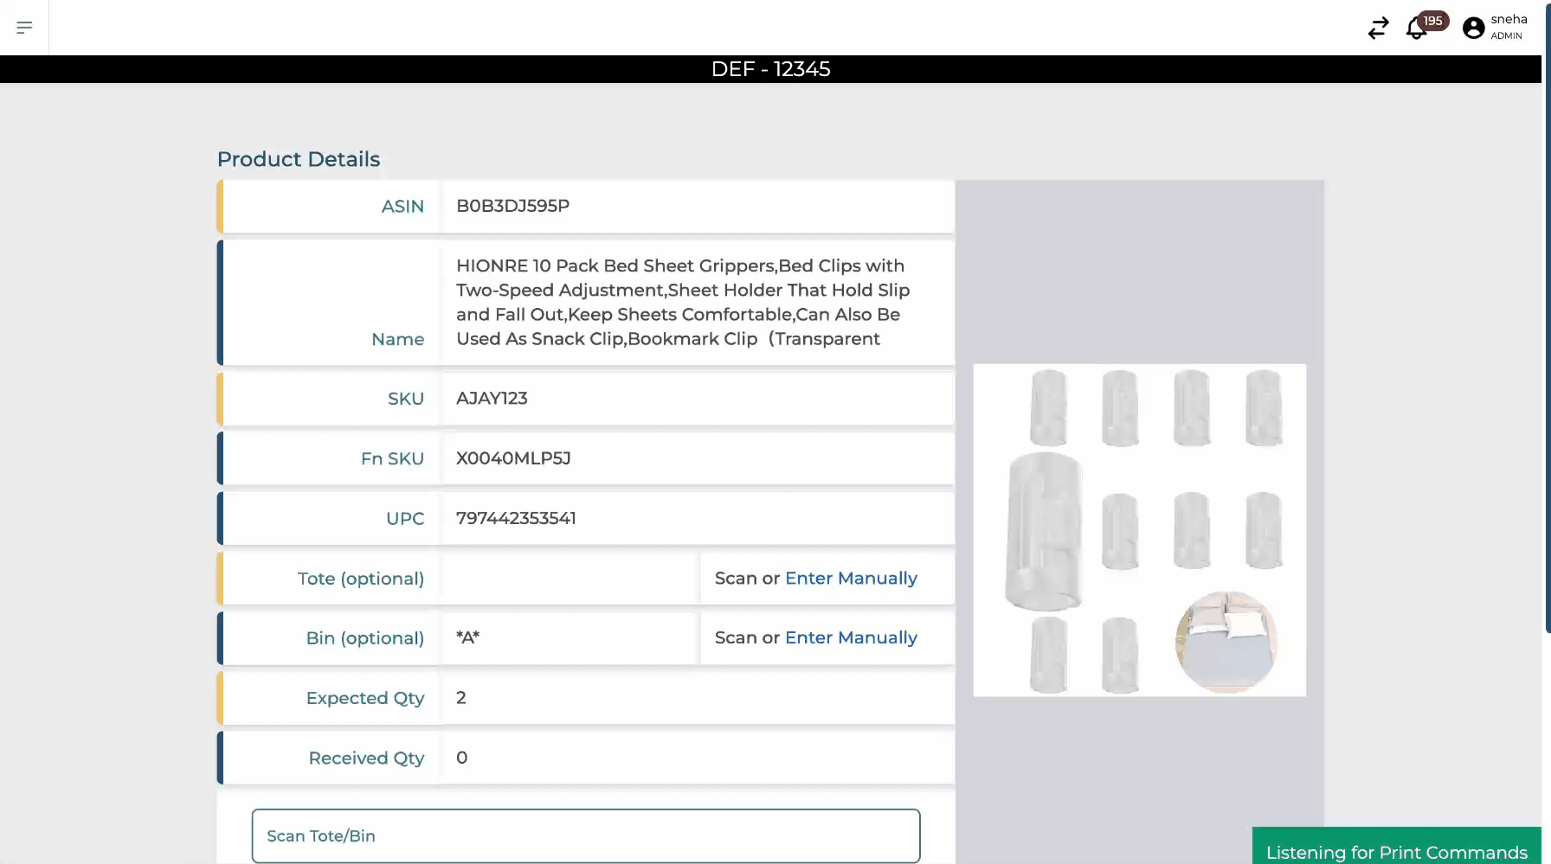This screenshot has width=1551, height=864.
Task: Click Enter Manually link for Bin
Action: click(851, 637)
